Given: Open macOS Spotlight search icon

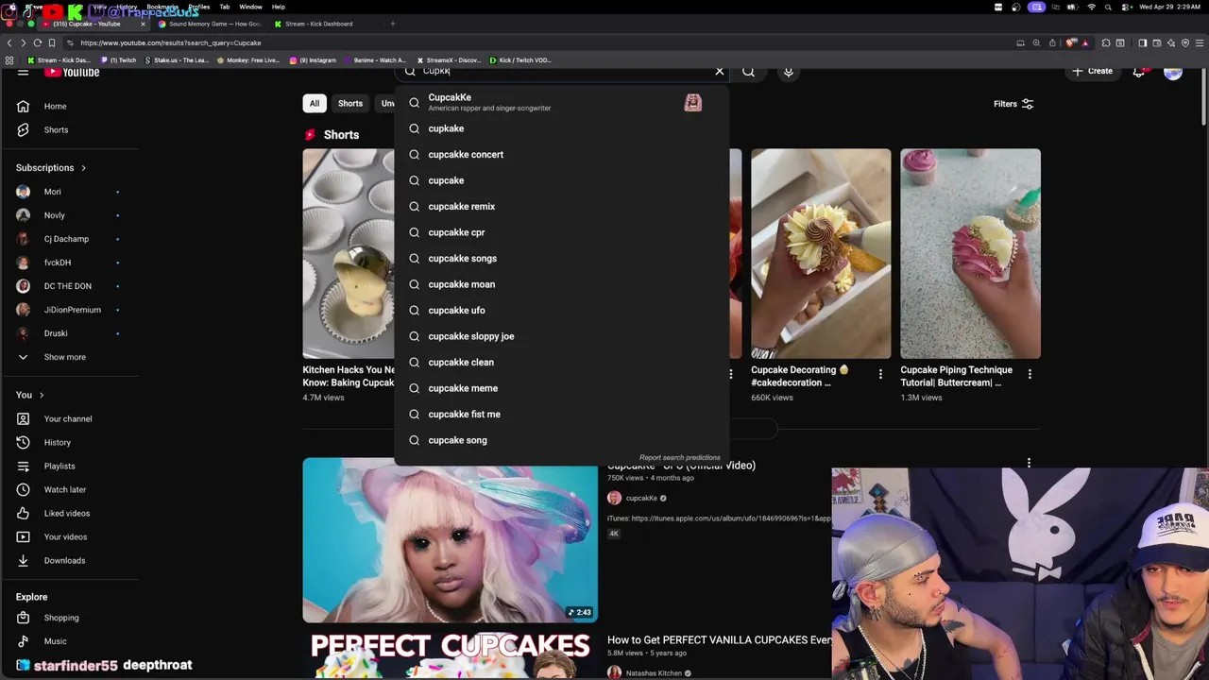Looking at the screenshot, I should coord(1109,7).
